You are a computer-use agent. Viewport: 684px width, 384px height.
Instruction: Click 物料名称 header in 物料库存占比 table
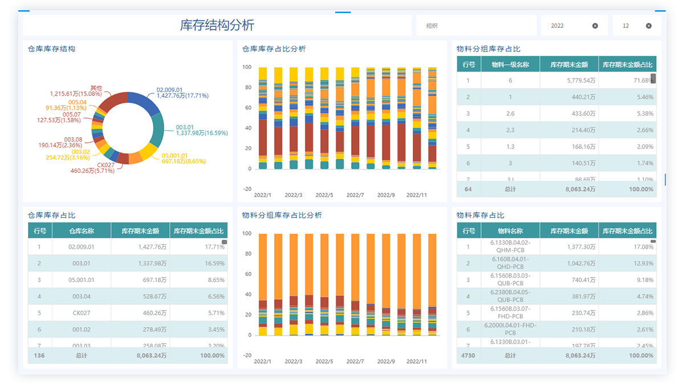(x=510, y=231)
